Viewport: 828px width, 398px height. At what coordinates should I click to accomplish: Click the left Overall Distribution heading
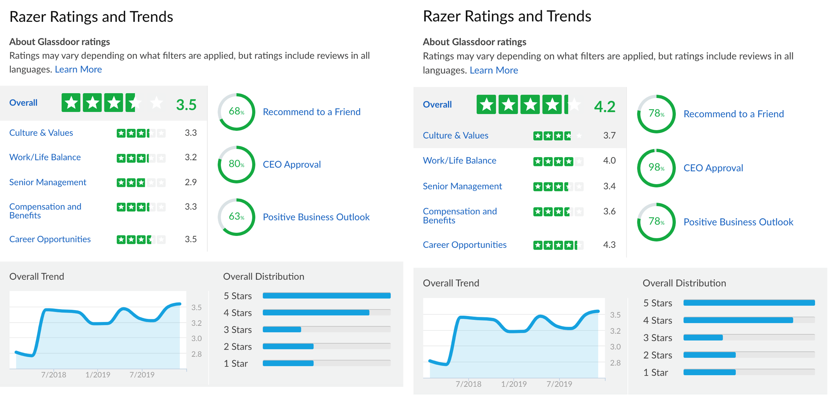(264, 277)
